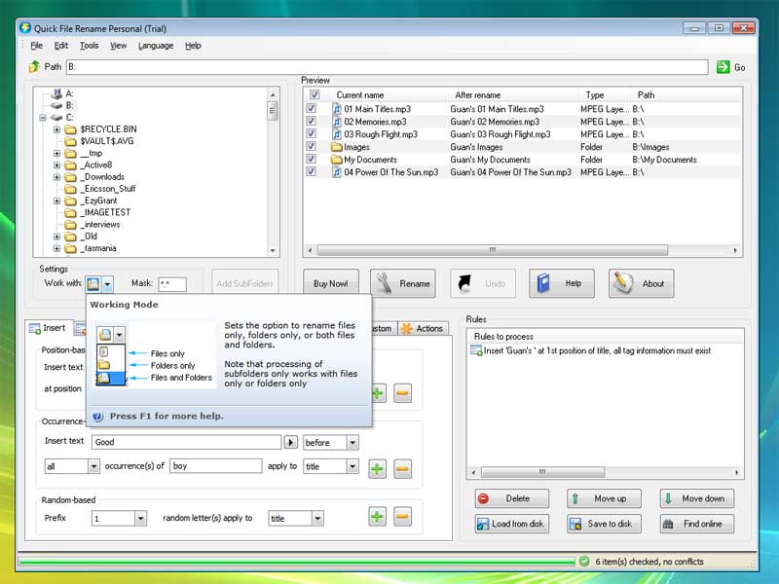Open the 'before' position dropdown
The height and width of the screenshot is (584, 779).
(x=352, y=442)
